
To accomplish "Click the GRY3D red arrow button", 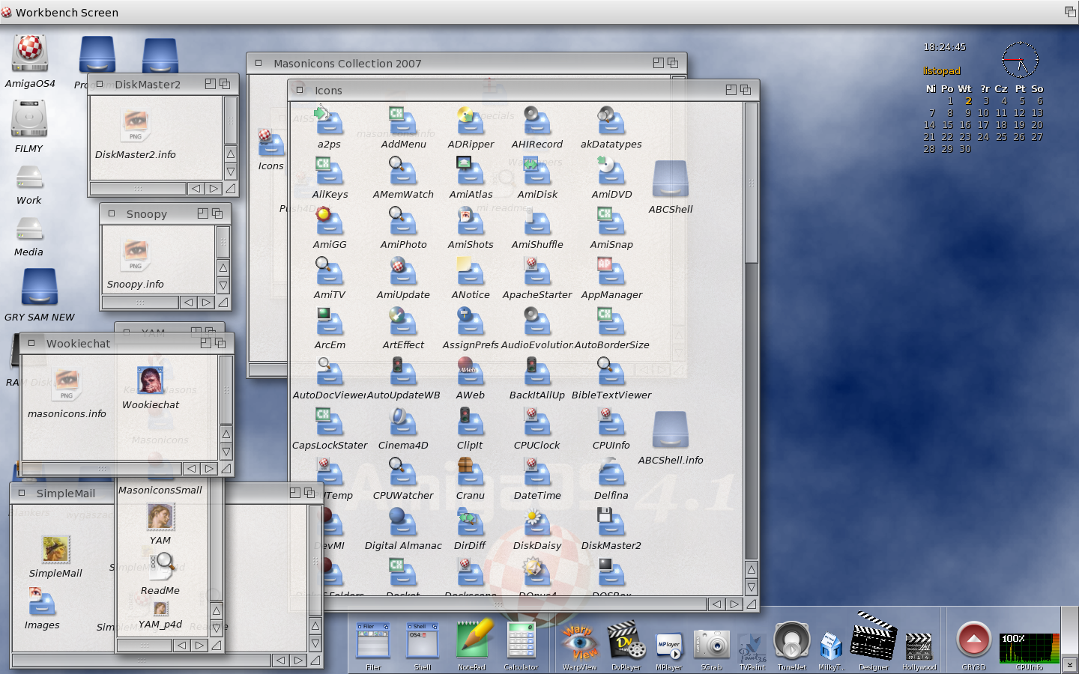I will click(973, 640).
